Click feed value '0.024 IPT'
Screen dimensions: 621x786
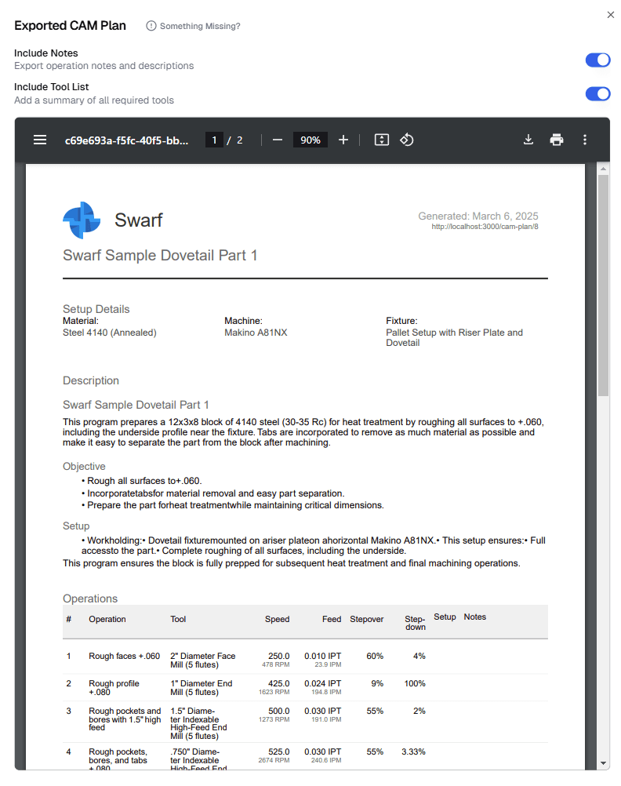point(323,683)
